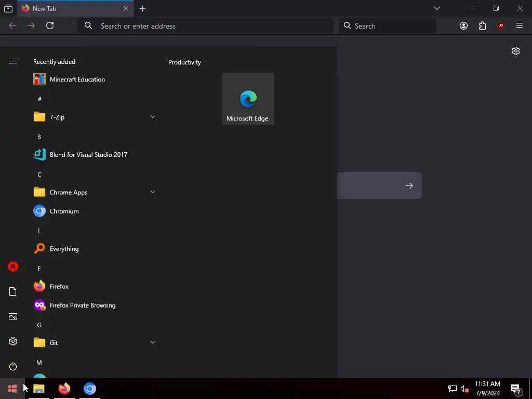Click the F letter header
The height and width of the screenshot is (399, 532).
39,269
